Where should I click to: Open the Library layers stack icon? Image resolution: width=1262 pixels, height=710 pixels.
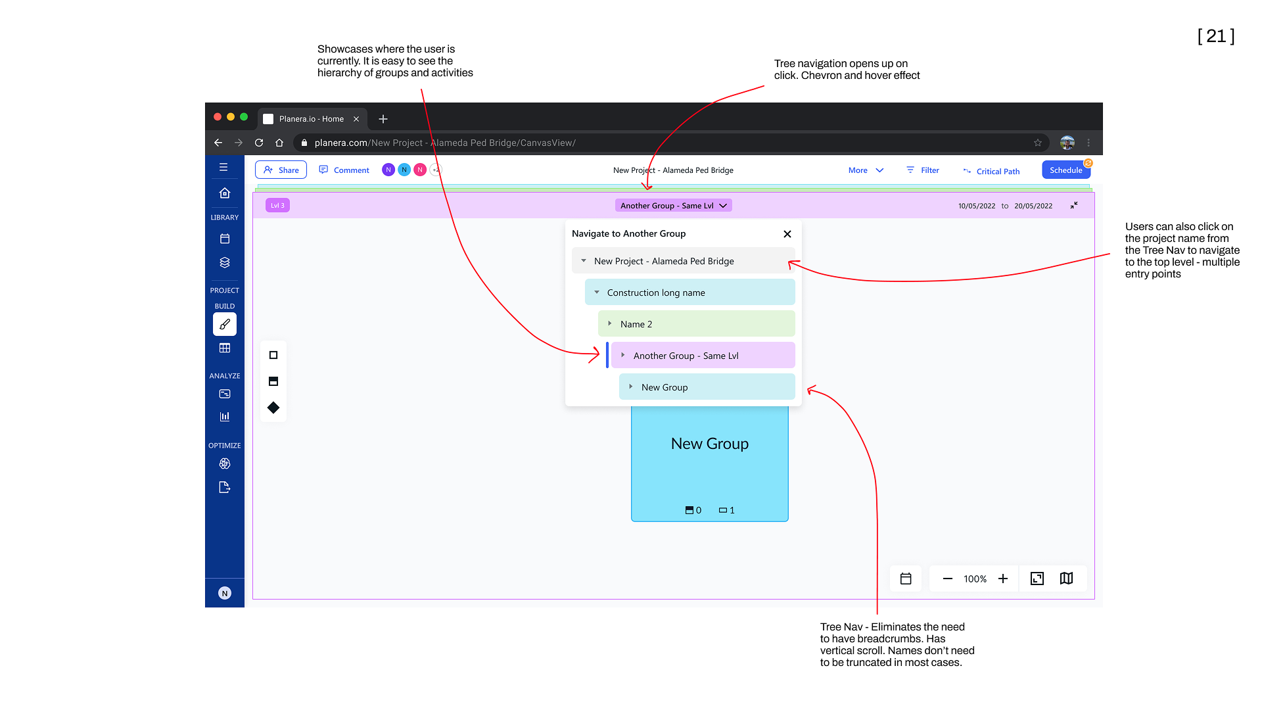point(225,262)
